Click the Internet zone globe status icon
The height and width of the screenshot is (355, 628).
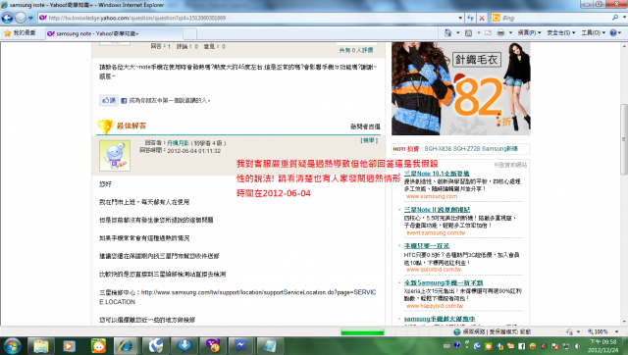click(x=457, y=331)
